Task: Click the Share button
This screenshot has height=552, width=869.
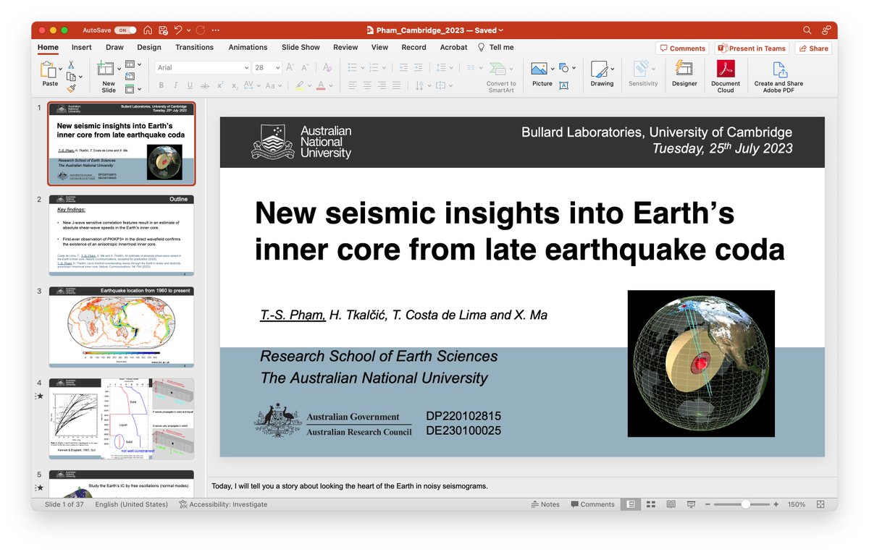Action: click(x=813, y=48)
